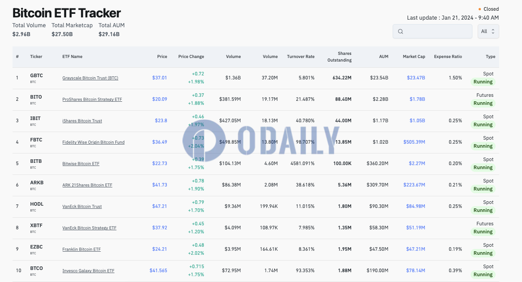Screen dimensions: 522x282
Task: Click IBIT price $23.8
Action: 161,120
